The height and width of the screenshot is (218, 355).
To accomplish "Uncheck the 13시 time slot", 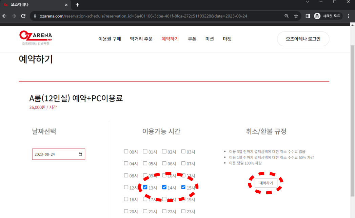I will click(x=145, y=187).
